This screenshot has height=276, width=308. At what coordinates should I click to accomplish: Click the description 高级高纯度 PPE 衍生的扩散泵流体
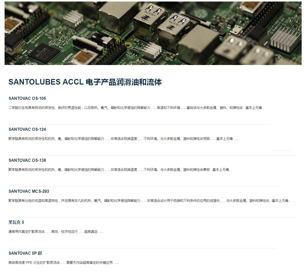point(63,263)
